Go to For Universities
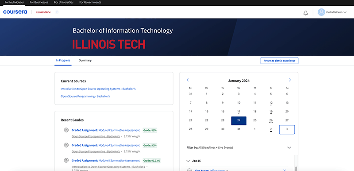Viewport: 354px width, 171px height. coord(64,3)
